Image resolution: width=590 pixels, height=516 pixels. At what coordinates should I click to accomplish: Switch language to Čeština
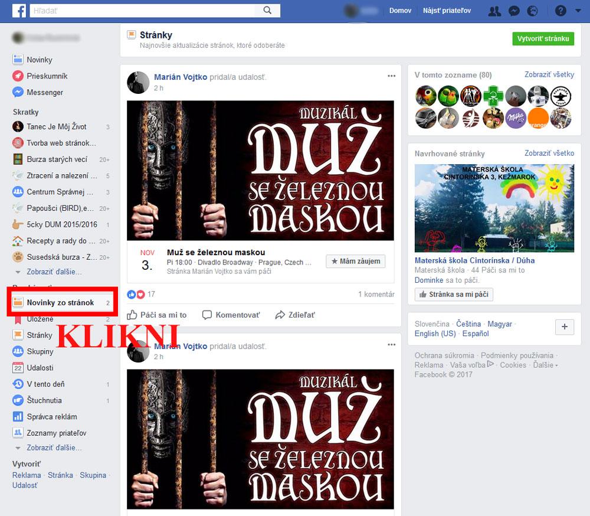pos(468,324)
